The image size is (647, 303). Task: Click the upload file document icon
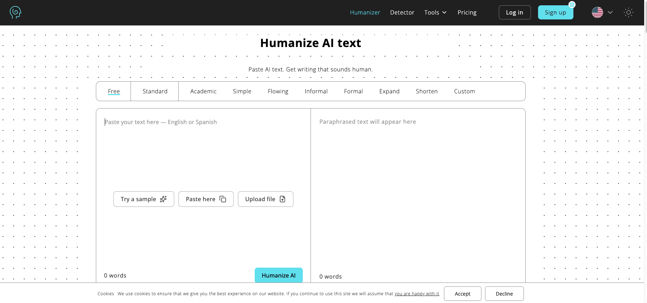pyautogui.click(x=283, y=199)
